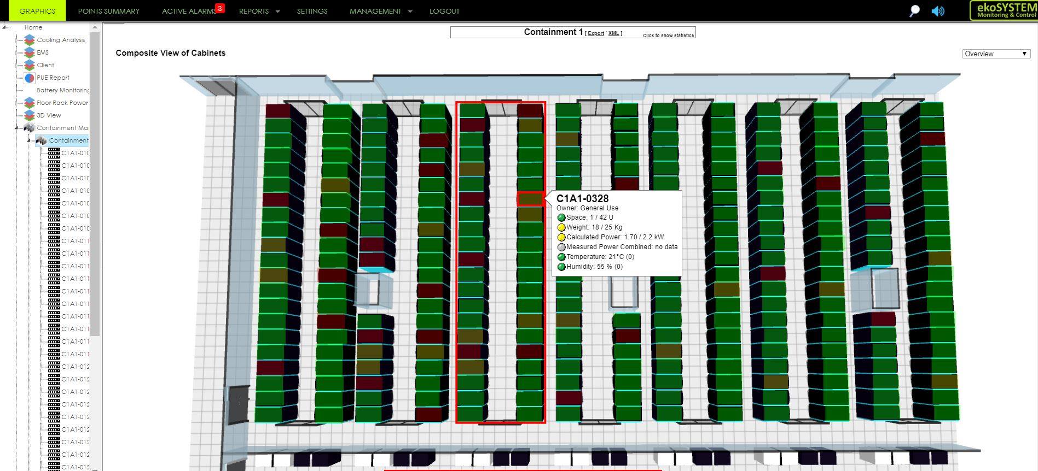Click 'Owner: General Use' text
1038x471 pixels.
click(587, 208)
